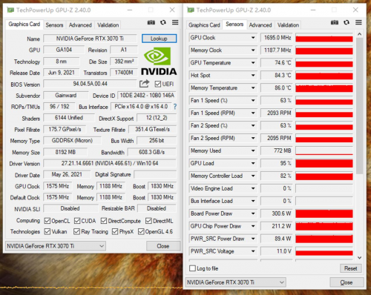Click sensors list scroll down arrow
The height and width of the screenshot is (295, 371).
(x=360, y=257)
